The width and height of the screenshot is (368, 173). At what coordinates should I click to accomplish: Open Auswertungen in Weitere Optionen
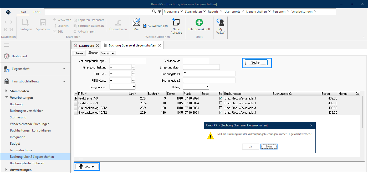(x=155, y=26)
